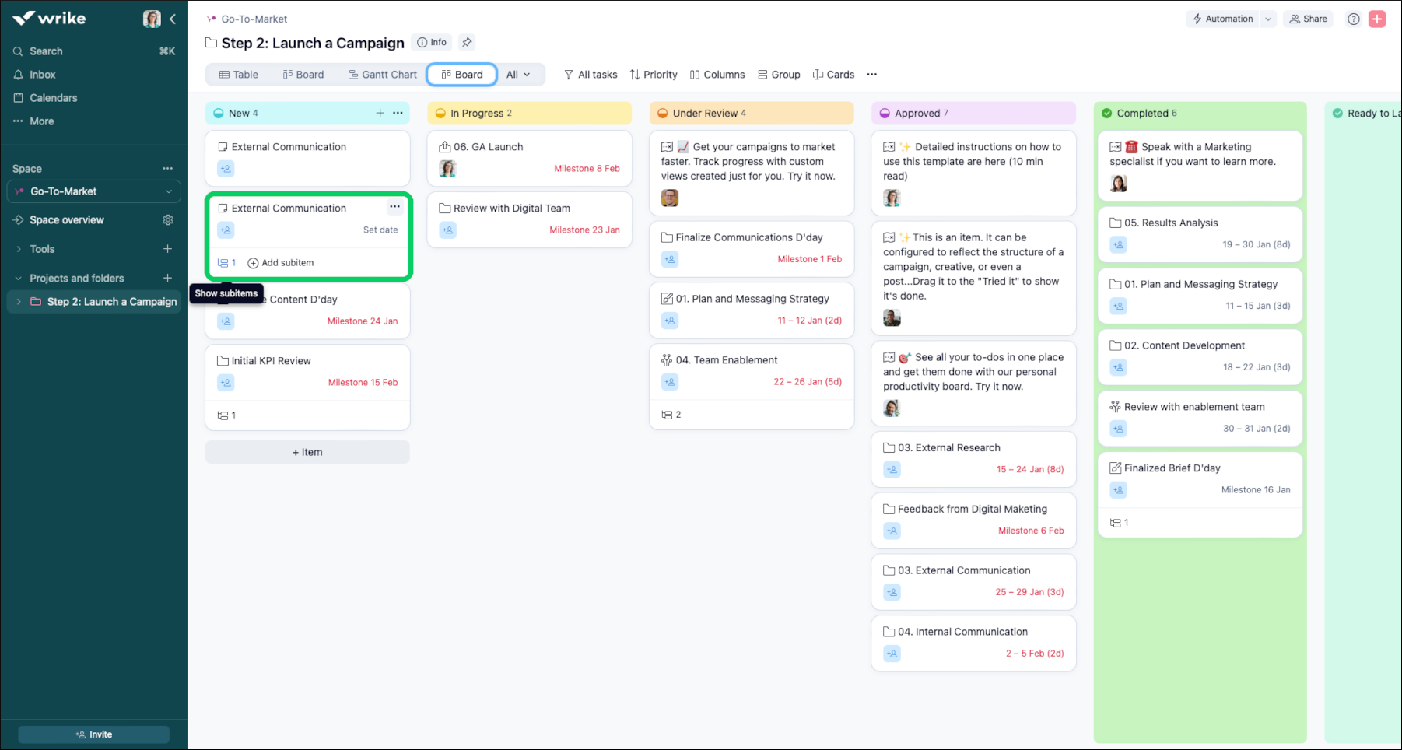
Task: Click the green status dot on the Completed column
Action: pos(1108,113)
